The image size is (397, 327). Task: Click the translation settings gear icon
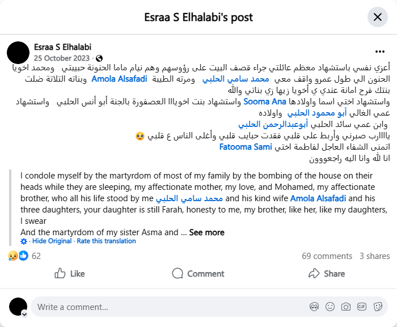24,241
